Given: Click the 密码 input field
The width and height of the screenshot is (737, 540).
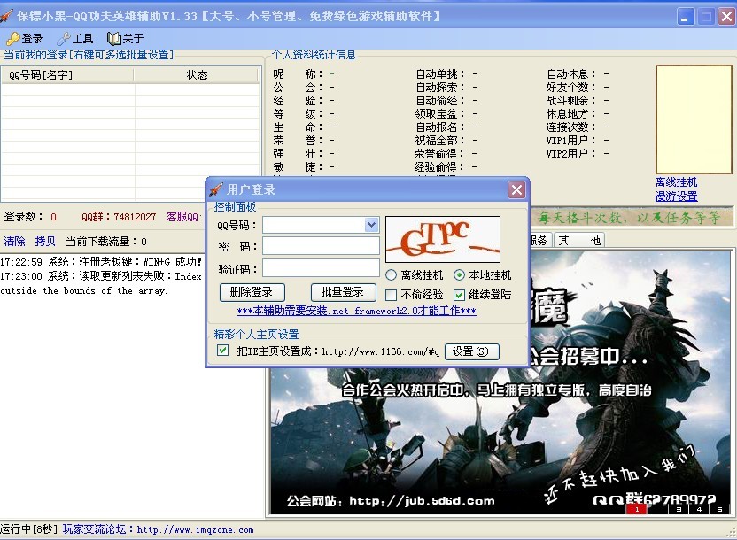Looking at the screenshot, I should click(321, 246).
